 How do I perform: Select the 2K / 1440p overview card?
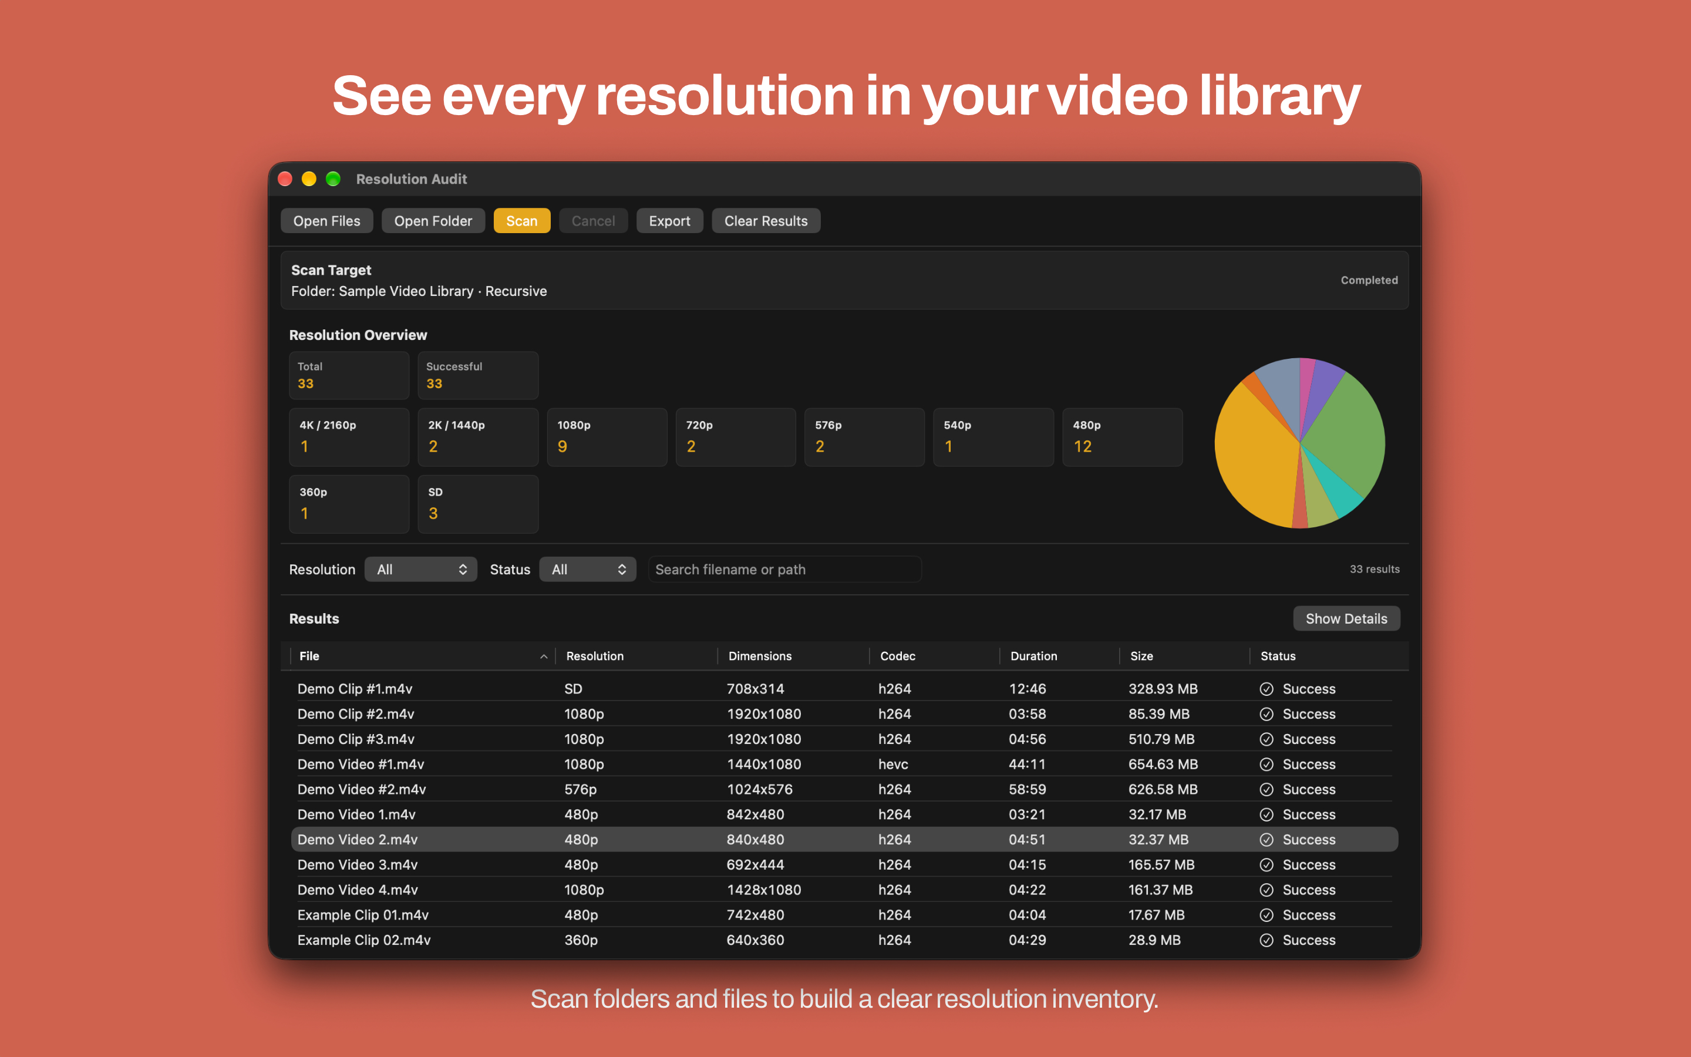click(x=478, y=437)
